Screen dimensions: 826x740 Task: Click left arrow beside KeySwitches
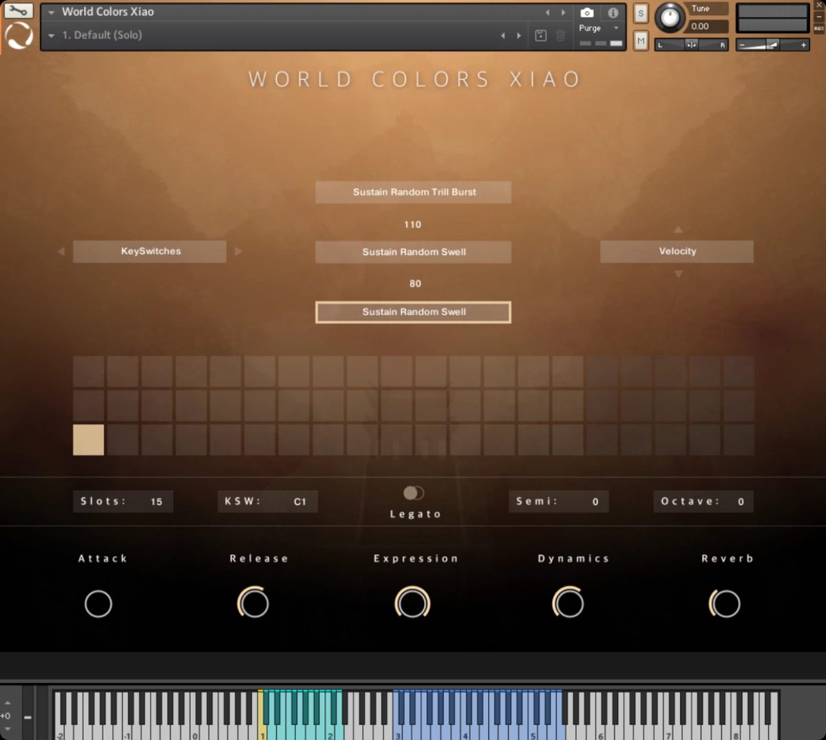(x=61, y=251)
